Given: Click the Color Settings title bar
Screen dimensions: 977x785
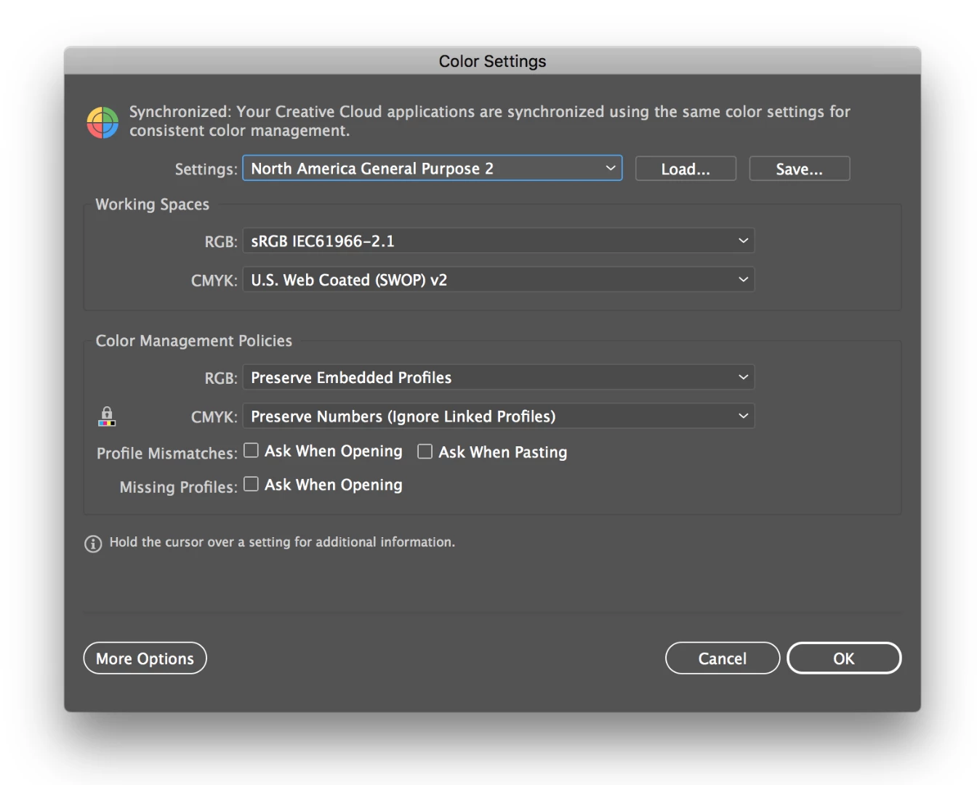Looking at the screenshot, I should click(492, 61).
